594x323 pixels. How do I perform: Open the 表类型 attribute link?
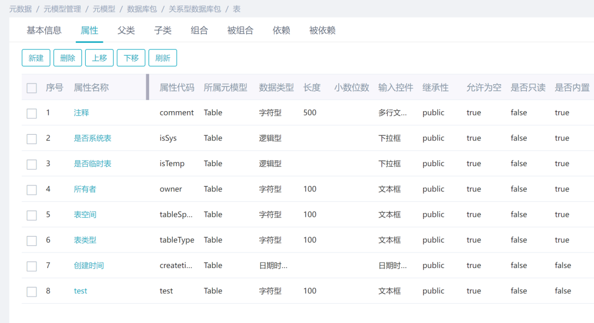(x=85, y=239)
